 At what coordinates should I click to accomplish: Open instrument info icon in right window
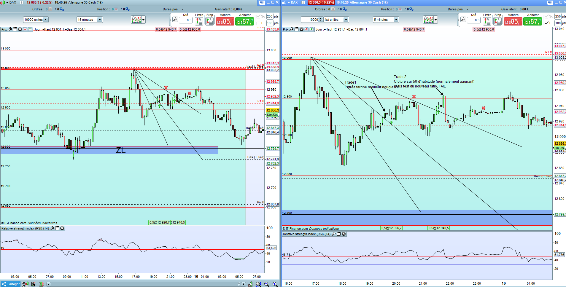point(303,2)
